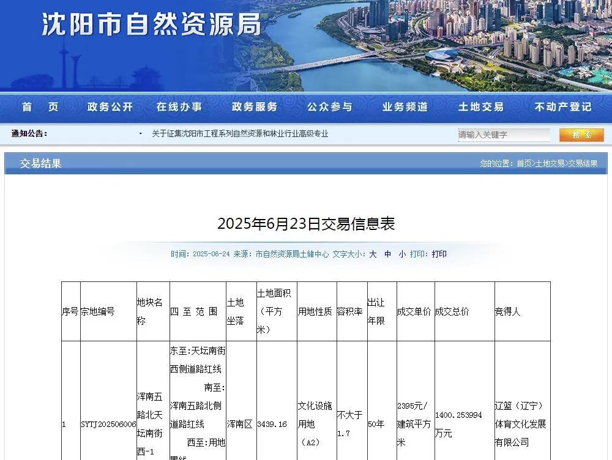
Task: Open the 首页 navigation item
Action: click(40, 107)
